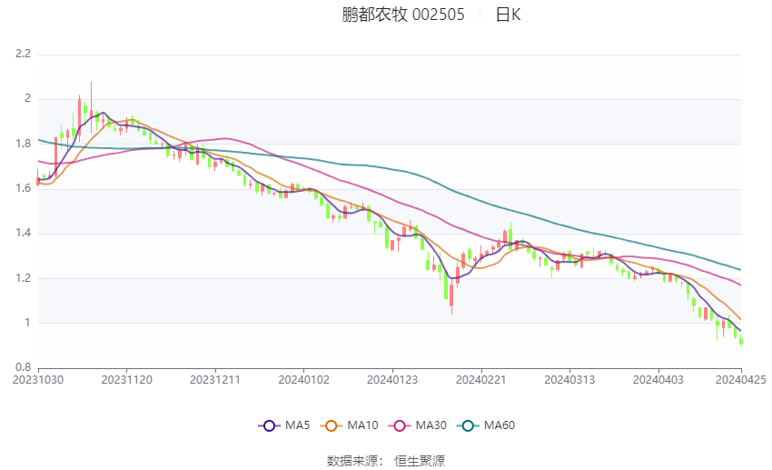Click the chart title 鹏都农牧 002505
The width and height of the screenshot is (772, 470).
403,15
